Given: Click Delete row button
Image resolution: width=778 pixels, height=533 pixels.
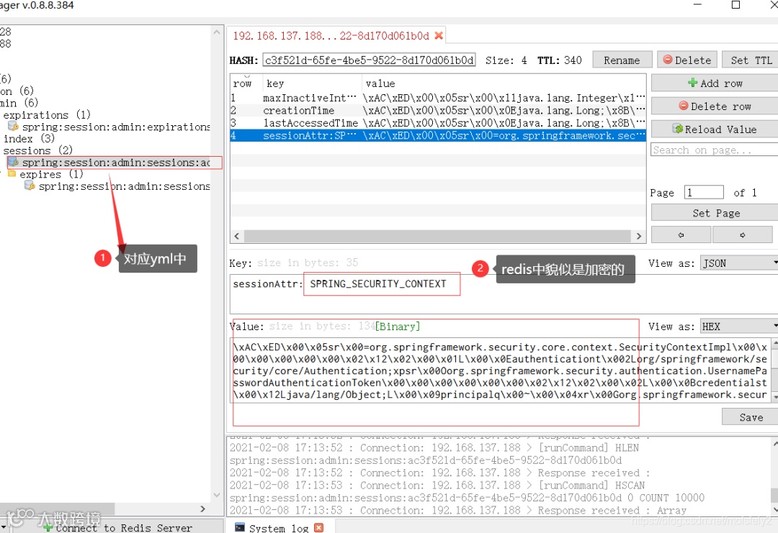Looking at the screenshot, I should [x=715, y=106].
